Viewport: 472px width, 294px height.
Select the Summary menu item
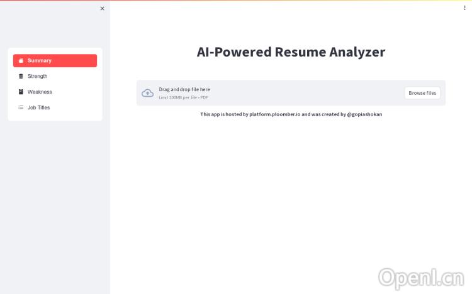tap(55, 61)
